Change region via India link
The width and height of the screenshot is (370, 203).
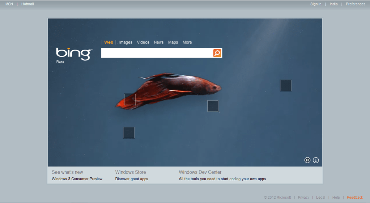pyautogui.click(x=333, y=4)
